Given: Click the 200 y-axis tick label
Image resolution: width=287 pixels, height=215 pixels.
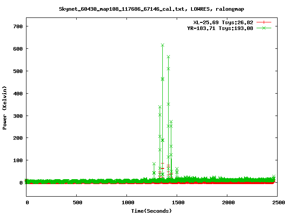Looking at the screenshot, I should [x=18, y=138].
